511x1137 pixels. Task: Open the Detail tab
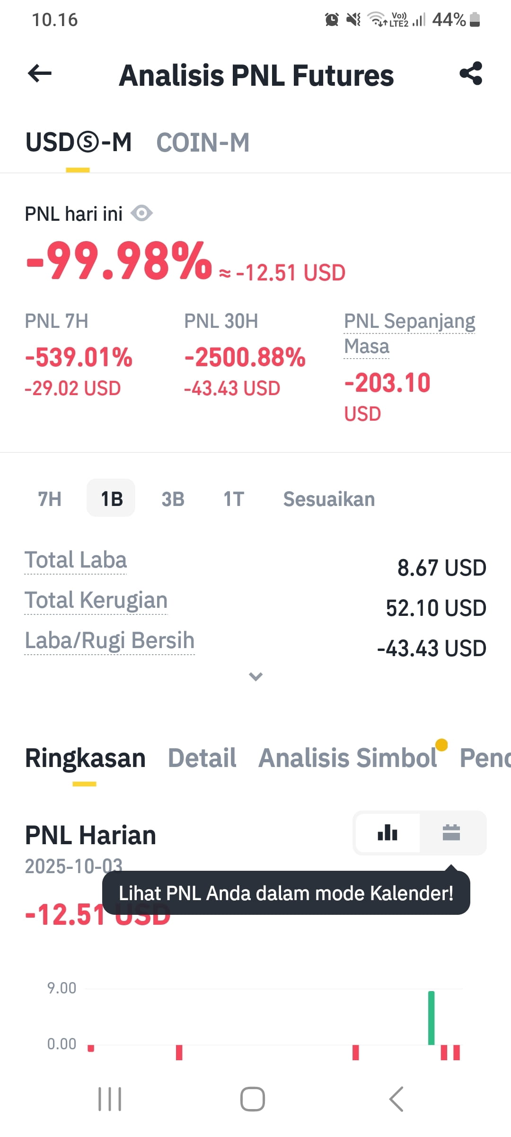(202, 758)
